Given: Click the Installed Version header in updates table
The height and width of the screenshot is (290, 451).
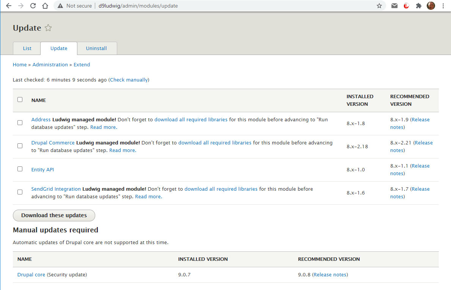Looking at the screenshot, I should click(x=360, y=100).
